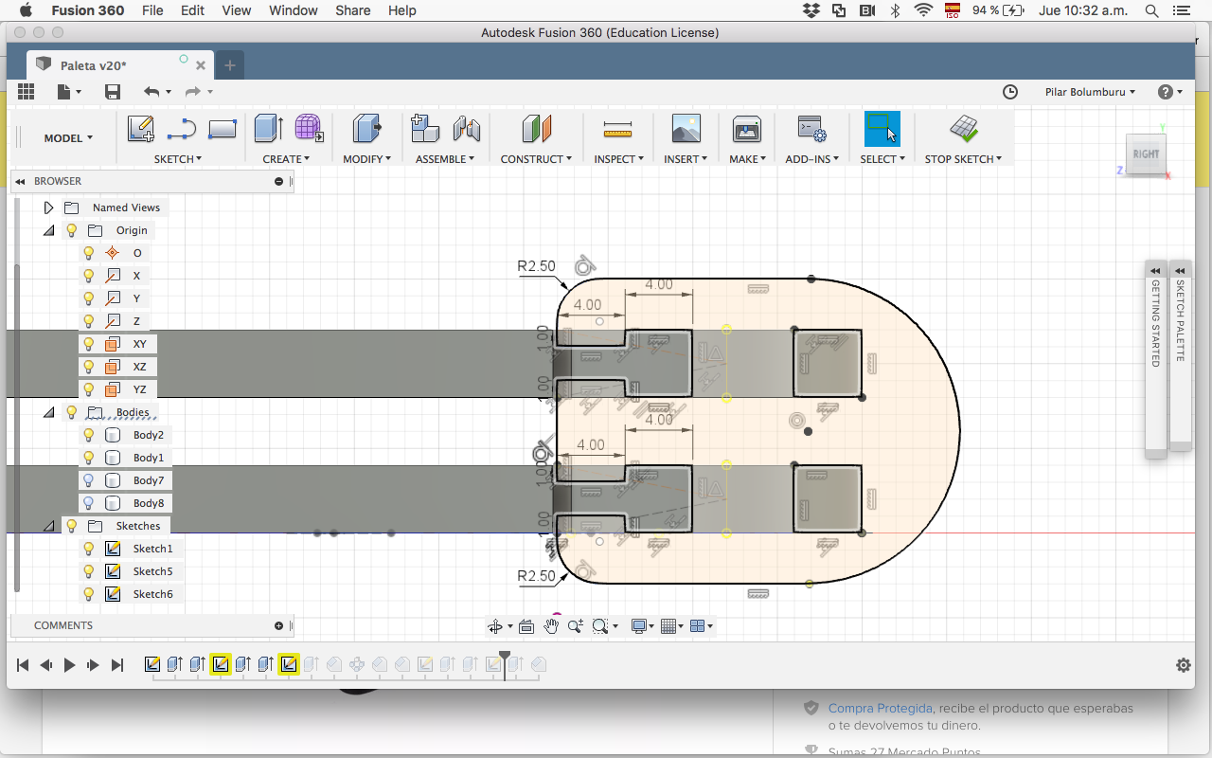Toggle visibility of YZ plane
This screenshot has width=1212, height=758.
pyautogui.click(x=89, y=389)
